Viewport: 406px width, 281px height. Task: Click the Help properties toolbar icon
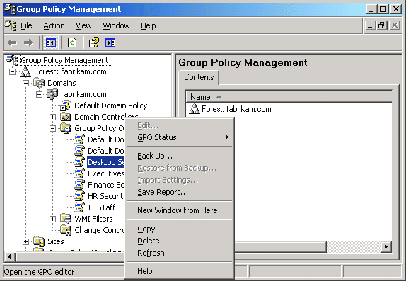pos(94,42)
